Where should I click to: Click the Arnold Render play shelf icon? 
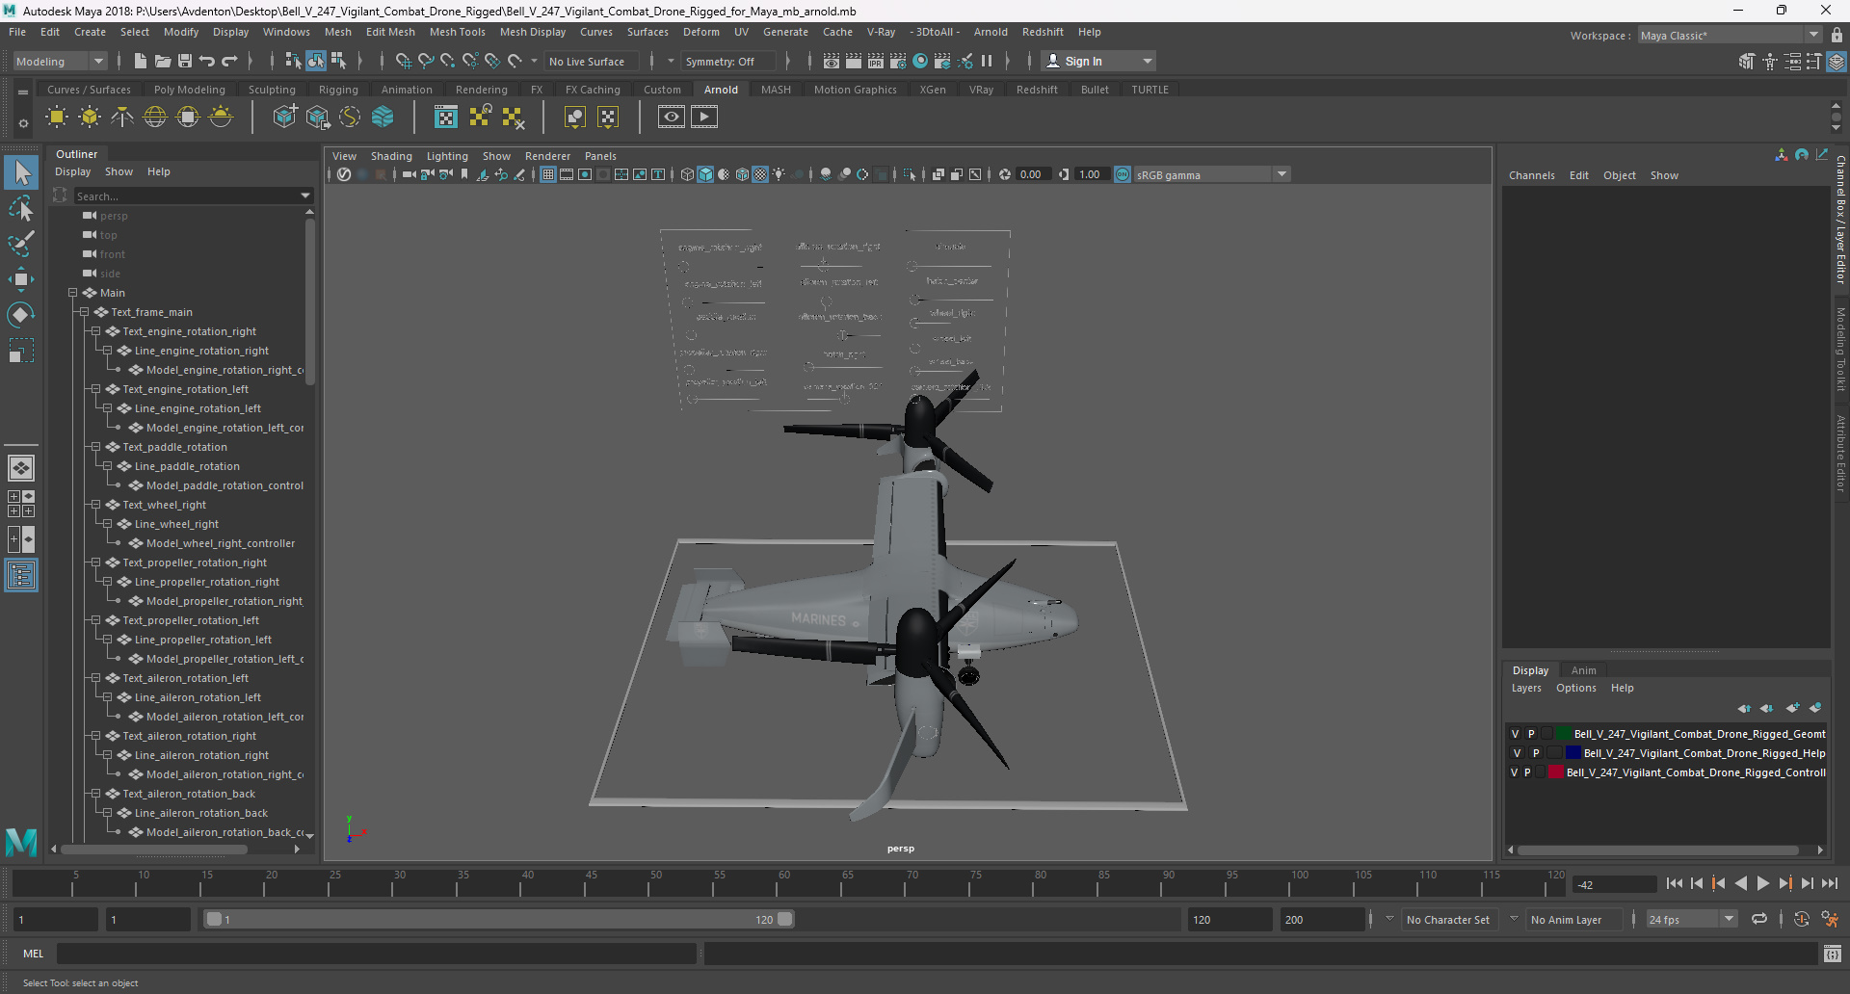pos(704,118)
